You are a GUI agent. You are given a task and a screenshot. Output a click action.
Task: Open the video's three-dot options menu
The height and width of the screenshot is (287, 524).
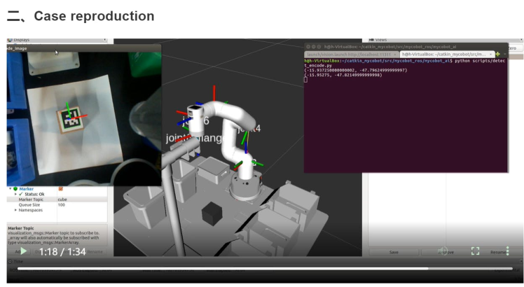(508, 251)
